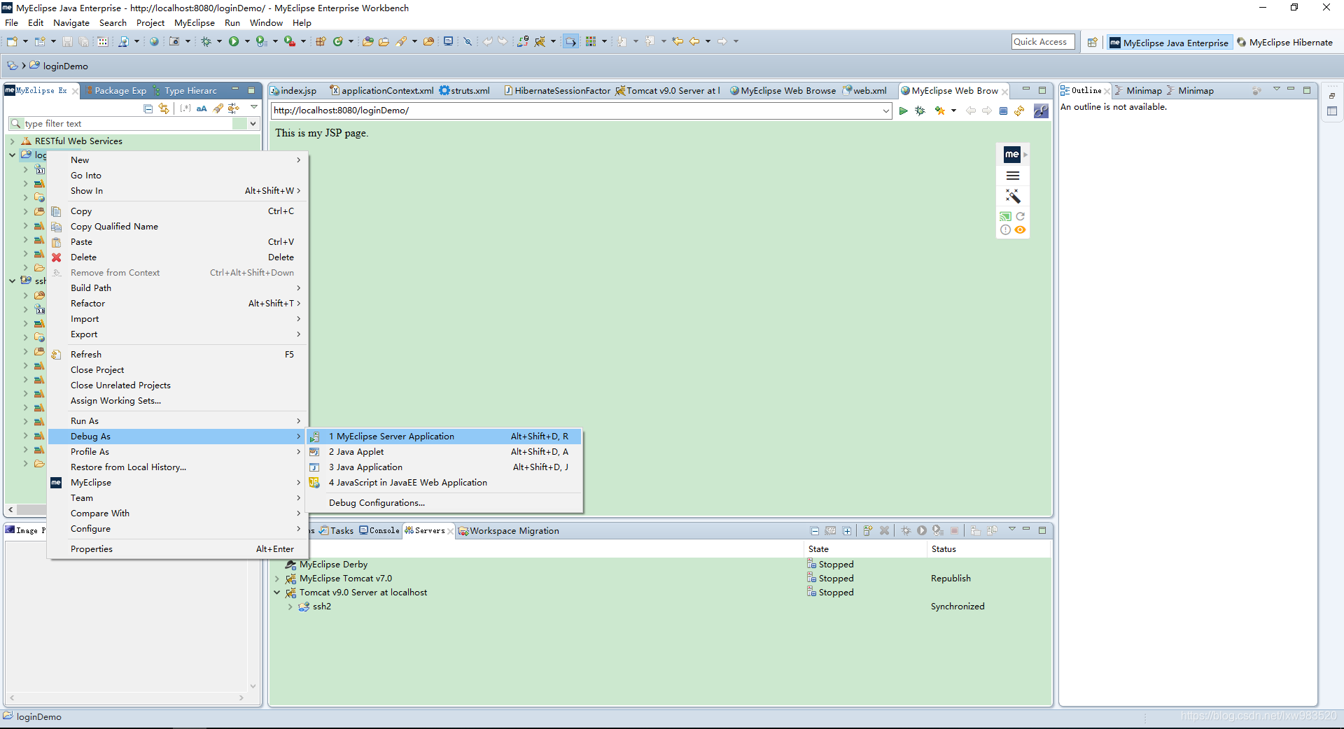Select the MyEclipse Derby server row
The height and width of the screenshot is (729, 1344).
(x=661, y=565)
